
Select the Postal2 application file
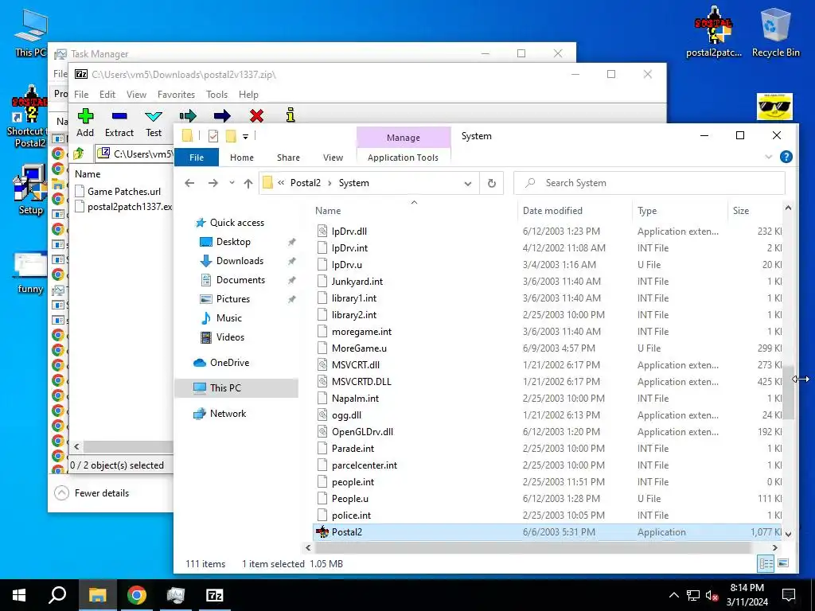click(548, 532)
